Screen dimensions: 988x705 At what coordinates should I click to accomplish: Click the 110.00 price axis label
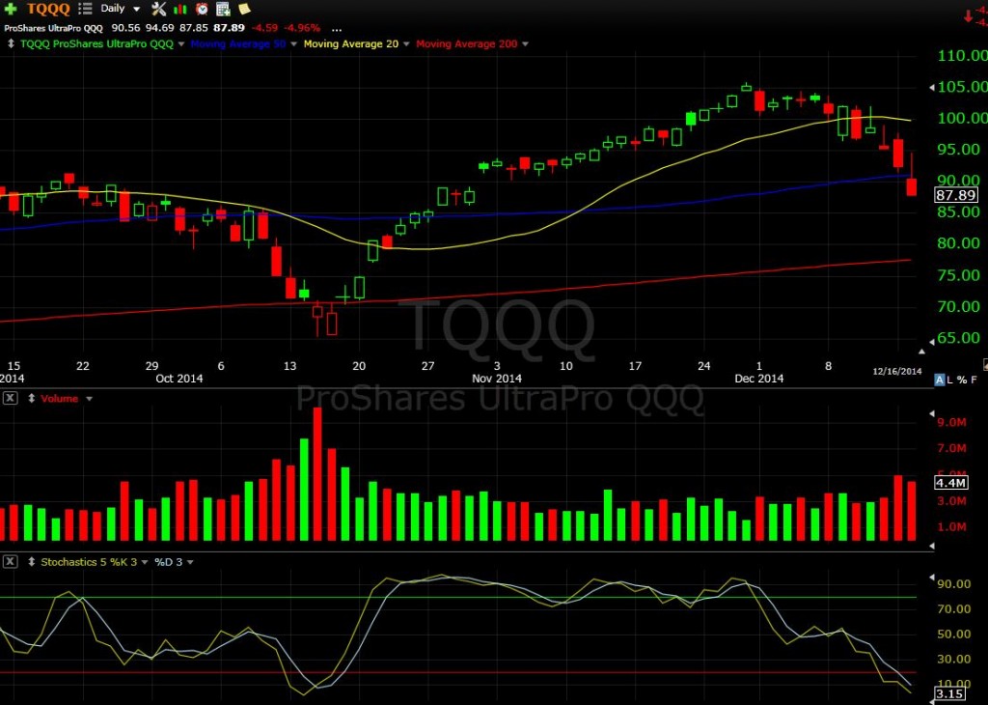962,55
